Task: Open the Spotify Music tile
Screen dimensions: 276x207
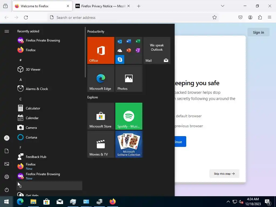Action: (x=129, y=116)
